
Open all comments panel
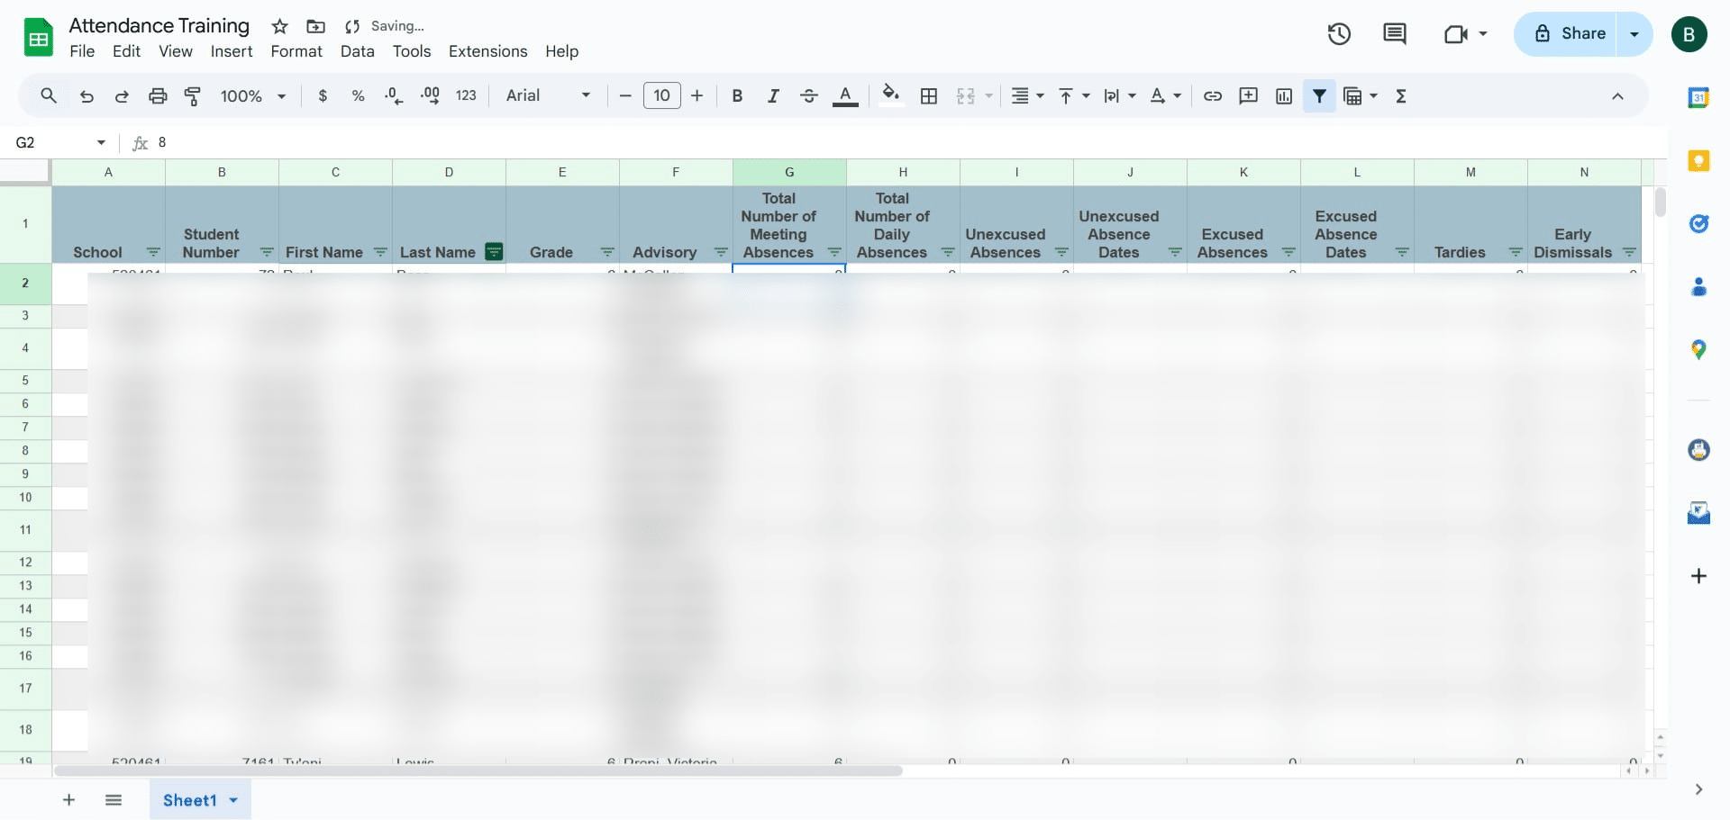(1395, 34)
